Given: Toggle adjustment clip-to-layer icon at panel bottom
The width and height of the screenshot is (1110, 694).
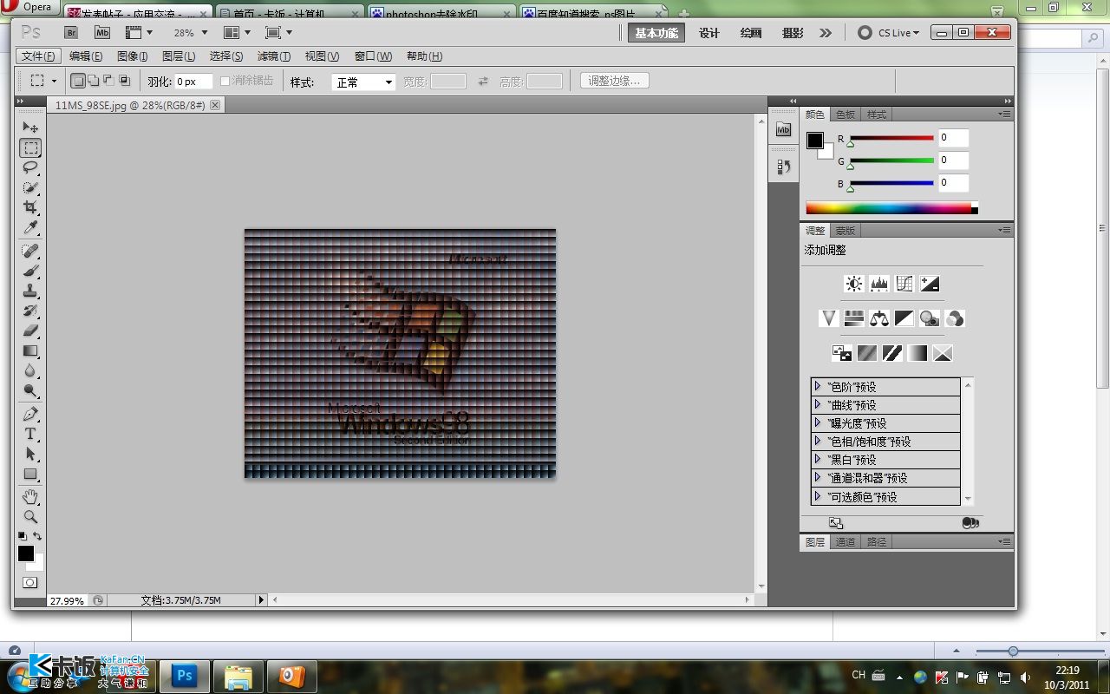Looking at the screenshot, I should point(970,523).
